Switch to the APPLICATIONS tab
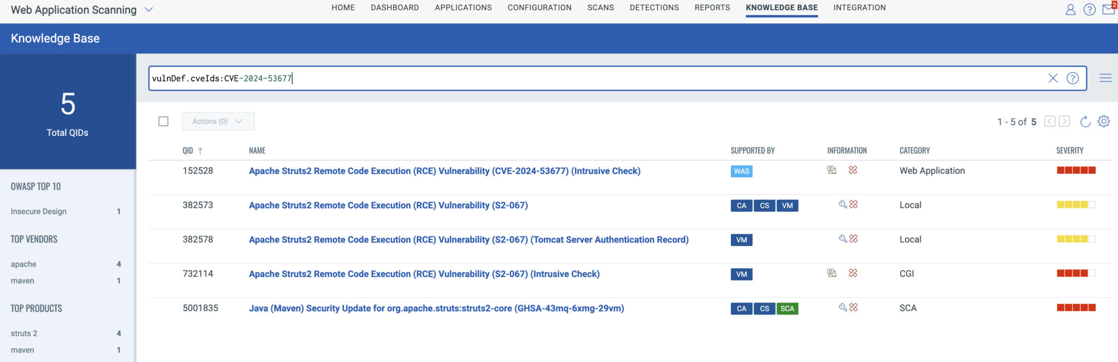The height and width of the screenshot is (362, 1118). pyautogui.click(x=463, y=8)
